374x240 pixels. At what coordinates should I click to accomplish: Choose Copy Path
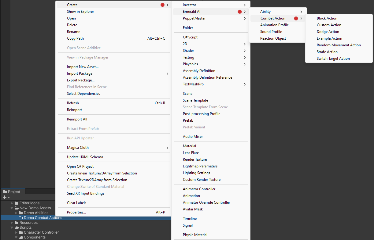[113, 38]
